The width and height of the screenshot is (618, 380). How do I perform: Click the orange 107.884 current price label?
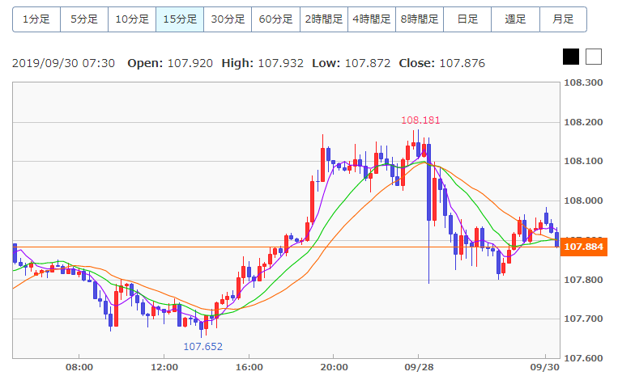(584, 247)
